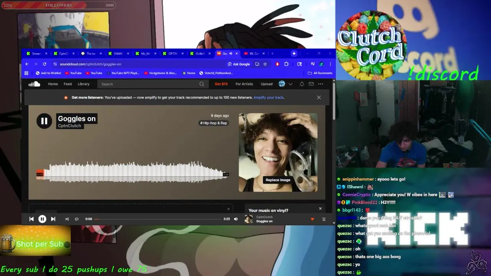The image size is (491, 276).
Task: Click the Ask Google button
Action: (x=239, y=64)
